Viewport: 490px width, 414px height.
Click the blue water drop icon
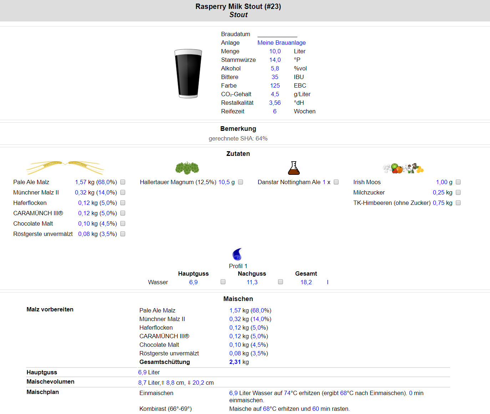click(x=237, y=254)
